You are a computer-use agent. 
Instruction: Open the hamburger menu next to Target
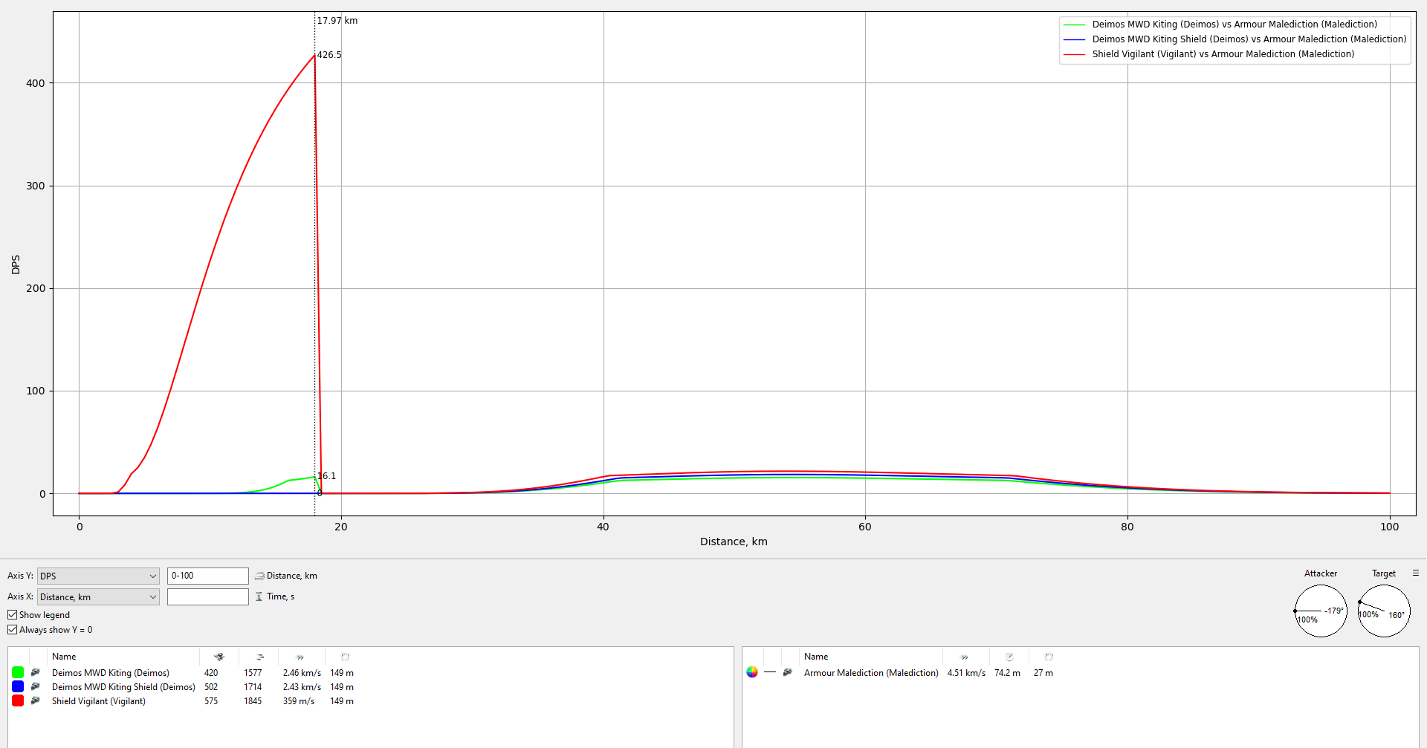coord(1415,573)
